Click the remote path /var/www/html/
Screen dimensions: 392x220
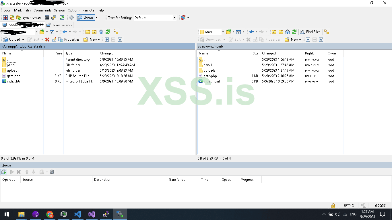pos(211,46)
